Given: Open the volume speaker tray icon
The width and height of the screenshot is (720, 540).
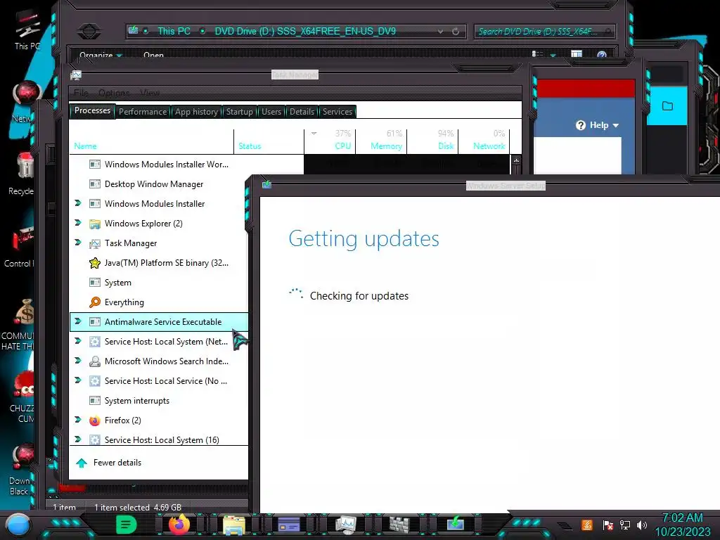Looking at the screenshot, I should tap(642, 525).
